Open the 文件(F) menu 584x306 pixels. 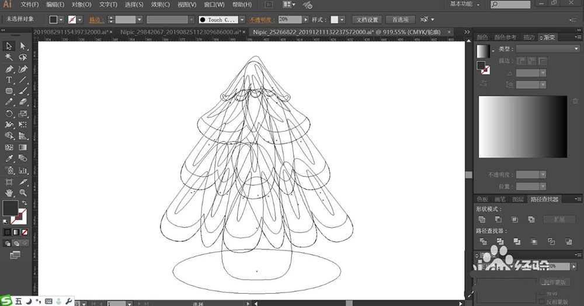tap(29, 5)
